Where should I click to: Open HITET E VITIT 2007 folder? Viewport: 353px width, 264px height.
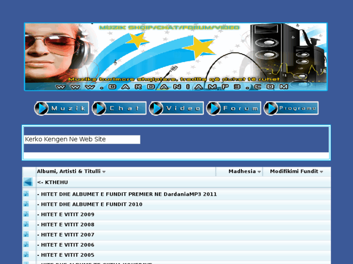(66, 234)
